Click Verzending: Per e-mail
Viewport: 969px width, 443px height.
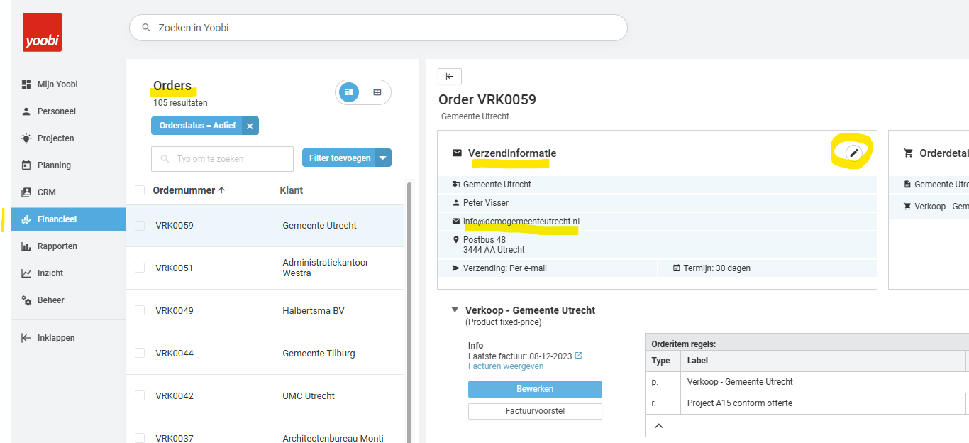(505, 268)
